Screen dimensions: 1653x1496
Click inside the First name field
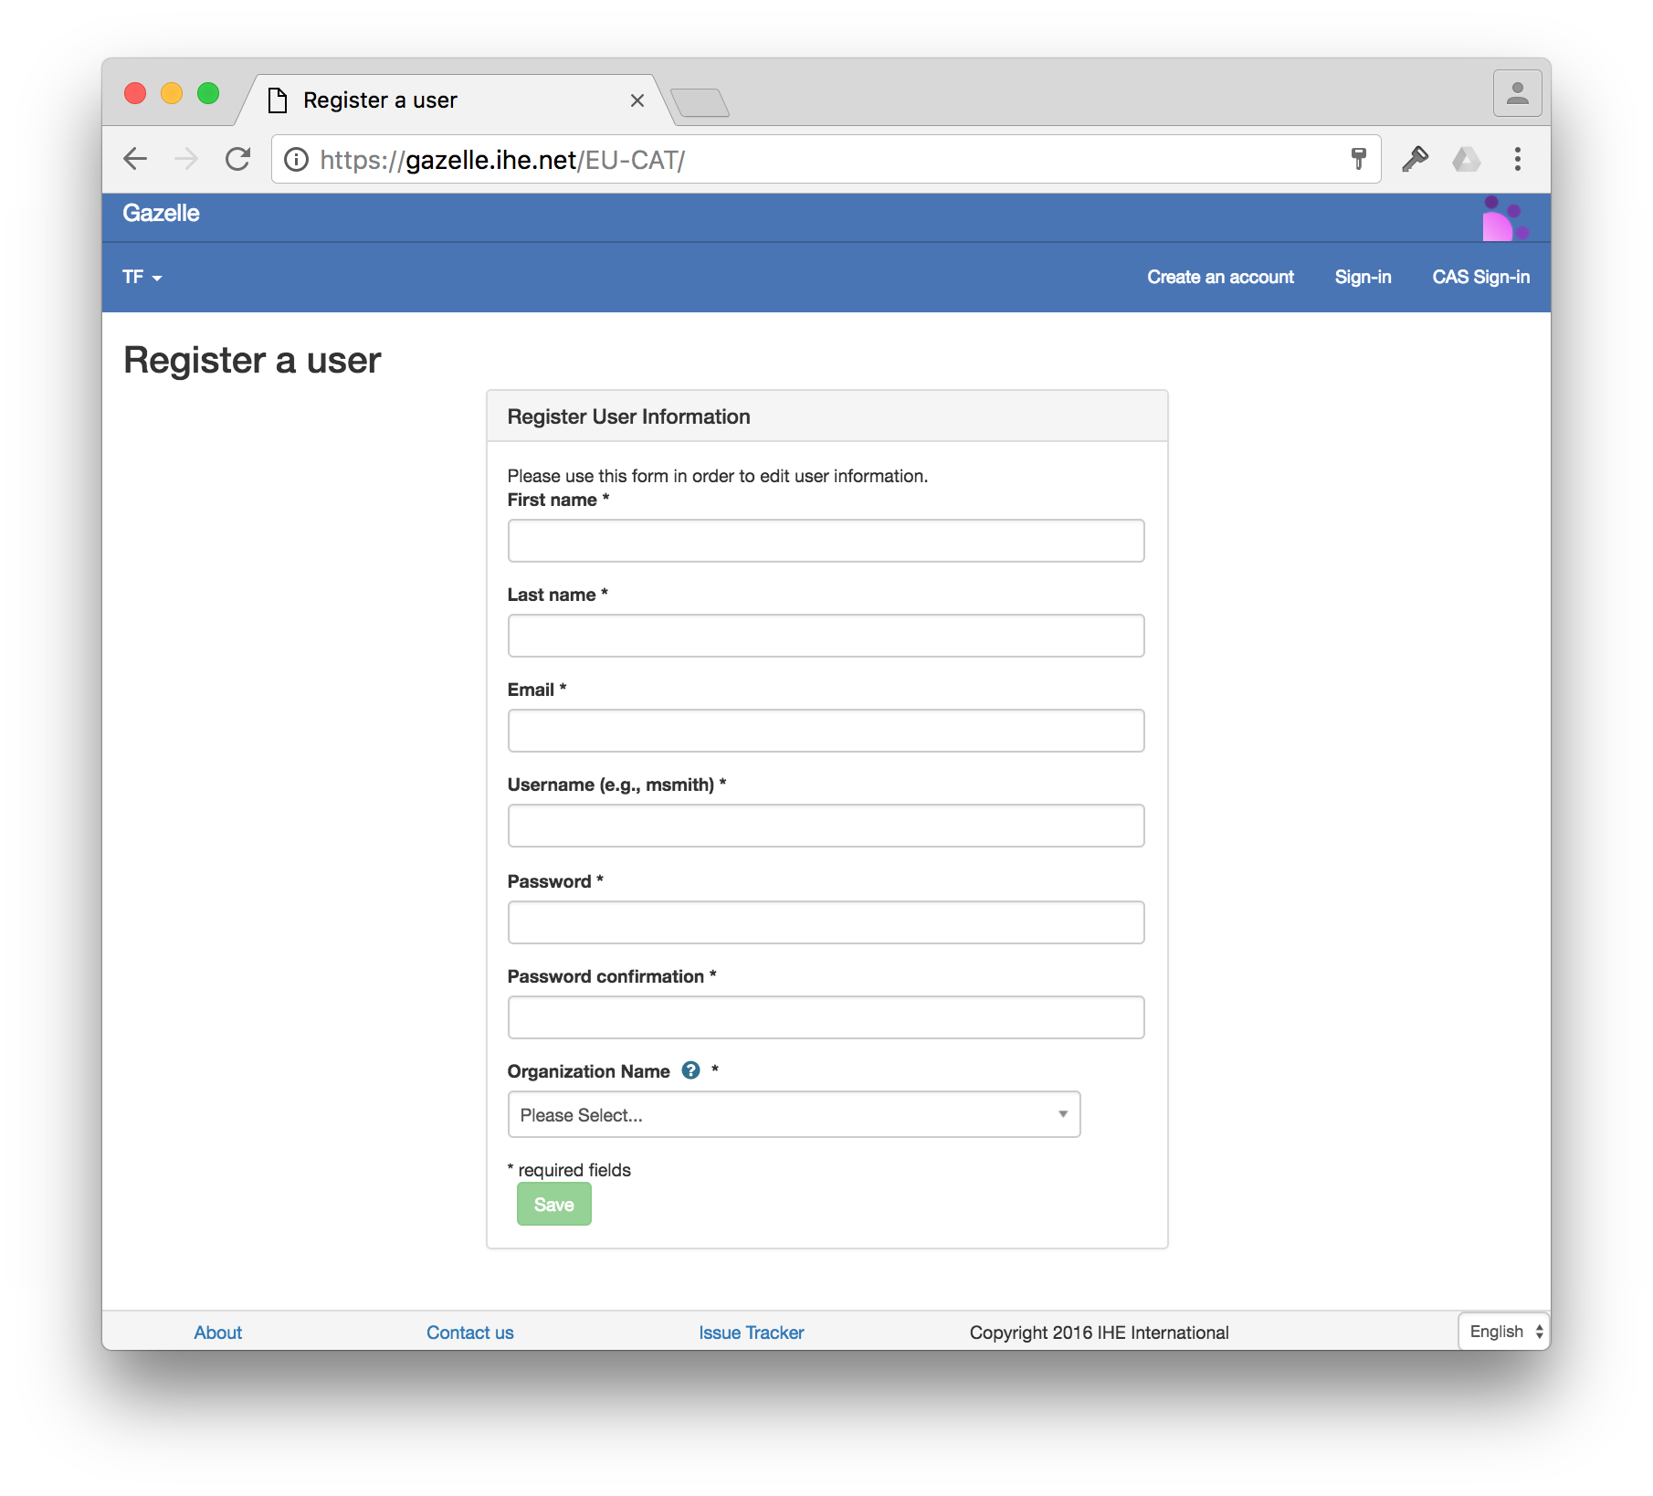click(825, 541)
